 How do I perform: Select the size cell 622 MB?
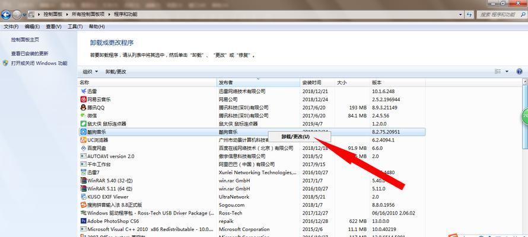click(x=358, y=221)
